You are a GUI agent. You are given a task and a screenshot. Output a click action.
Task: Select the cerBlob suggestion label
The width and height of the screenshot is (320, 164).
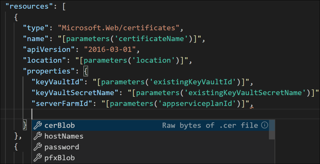(x=59, y=126)
